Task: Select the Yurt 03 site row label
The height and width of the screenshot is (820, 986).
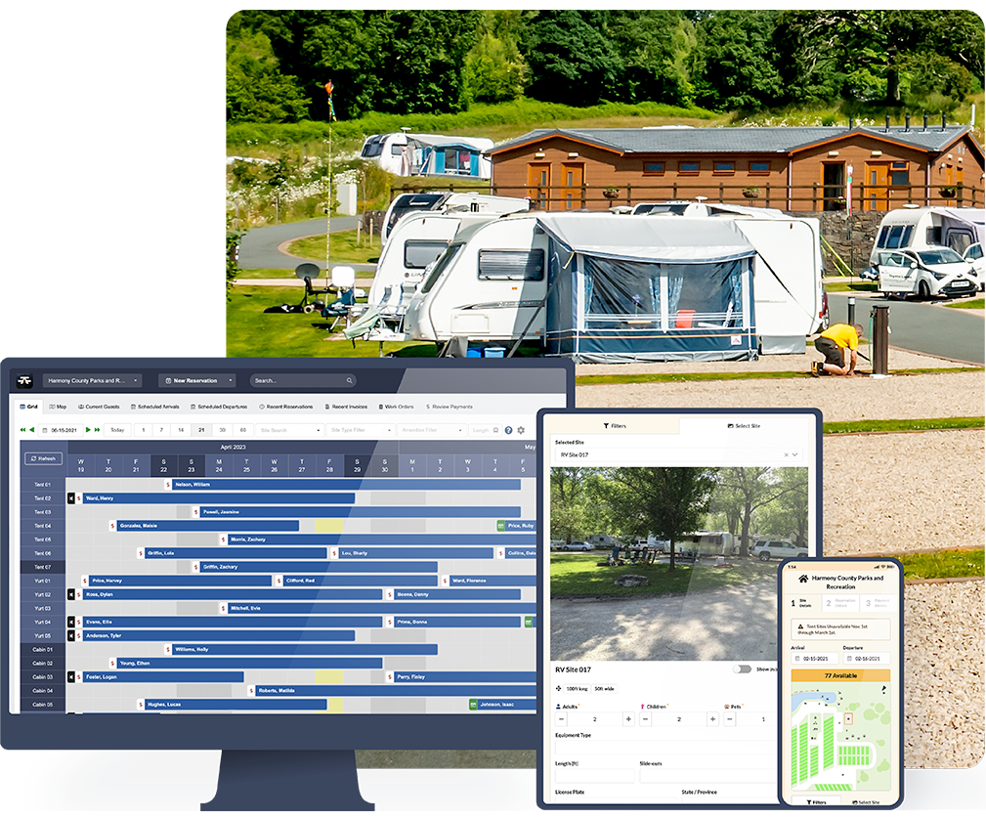Action: point(43,608)
